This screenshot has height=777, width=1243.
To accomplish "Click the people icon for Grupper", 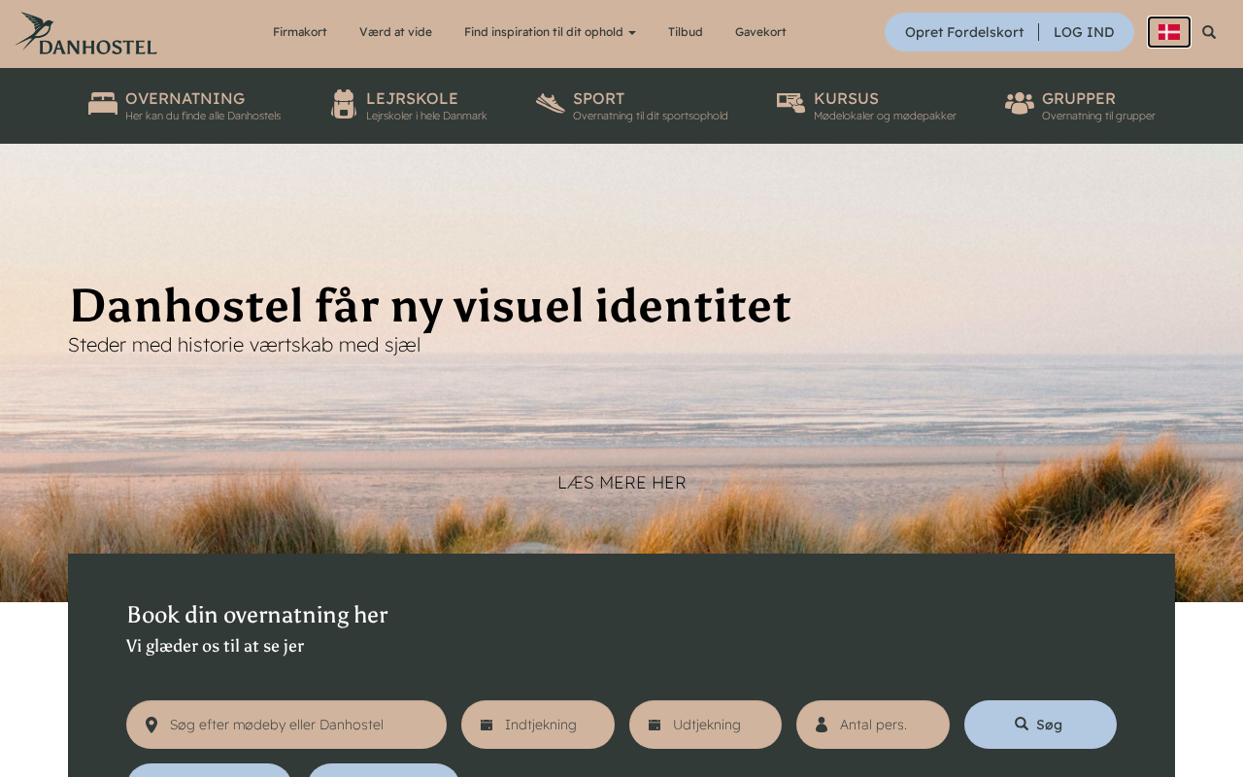I will pos(1020,103).
